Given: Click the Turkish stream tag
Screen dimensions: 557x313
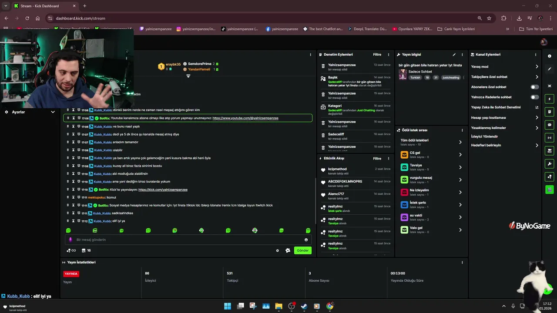Looking at the screenshot, I should coord(415,77).
